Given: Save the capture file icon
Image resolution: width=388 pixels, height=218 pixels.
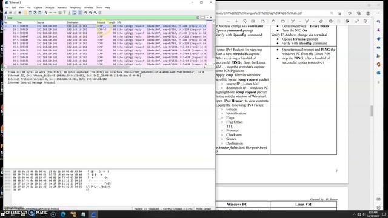Looking at the screenshot, I should 30,12.
